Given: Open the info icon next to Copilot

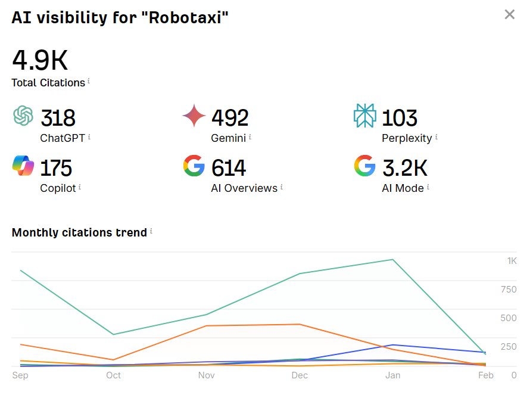Looking at the screenshot, I should (80, 187).
